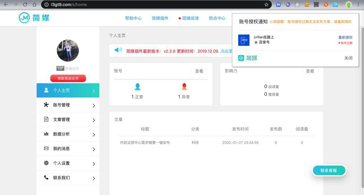Reload the page with refresh icon
Viewport: 364px width, 195px height.
[x=25, y=4]
